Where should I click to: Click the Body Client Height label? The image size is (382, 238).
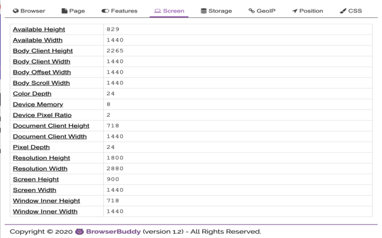pos(42,51)
